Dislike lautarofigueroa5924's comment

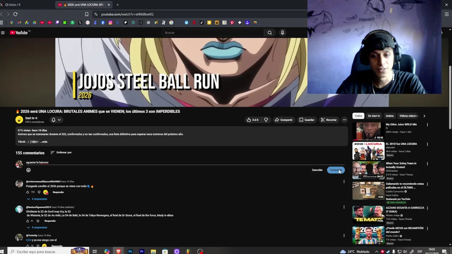(38, 221)
